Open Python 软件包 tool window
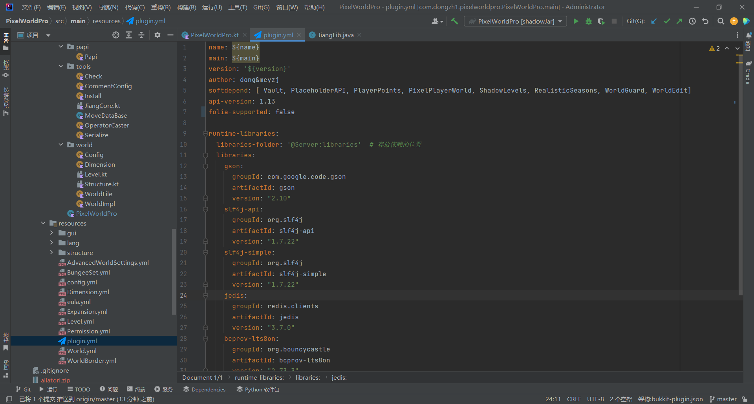 [258, 389]
